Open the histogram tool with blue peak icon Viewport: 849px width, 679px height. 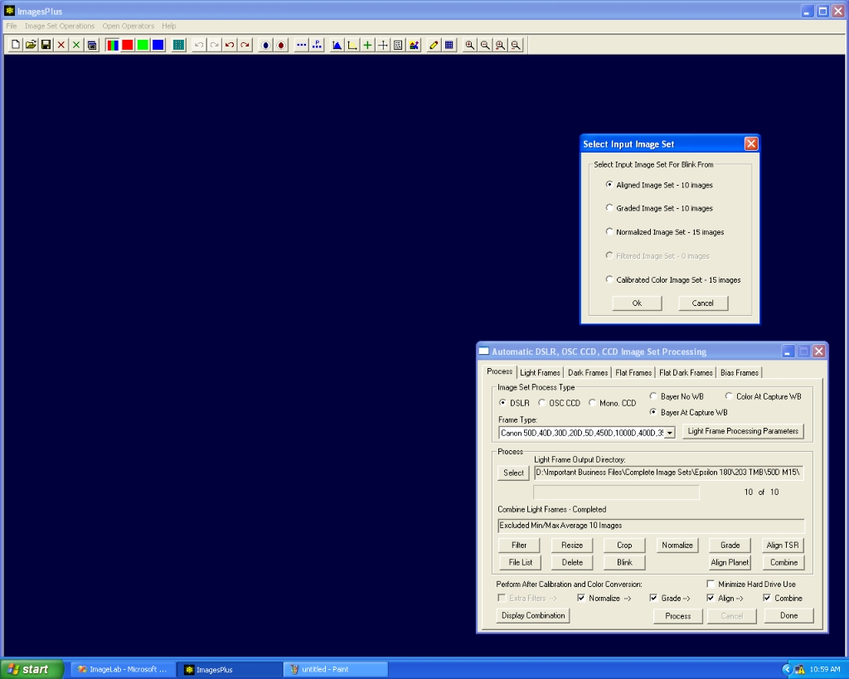point(337,45)
